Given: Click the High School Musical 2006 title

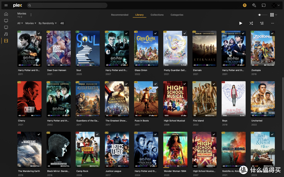Looking at the screenshot, I should 174,121.
